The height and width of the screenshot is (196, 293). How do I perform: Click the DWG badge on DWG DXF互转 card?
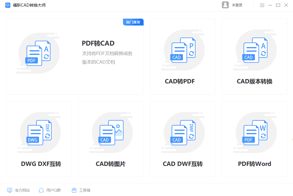pos(33,140)
